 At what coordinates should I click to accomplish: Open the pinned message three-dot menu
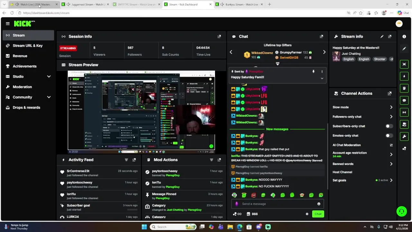pos(322,72)
